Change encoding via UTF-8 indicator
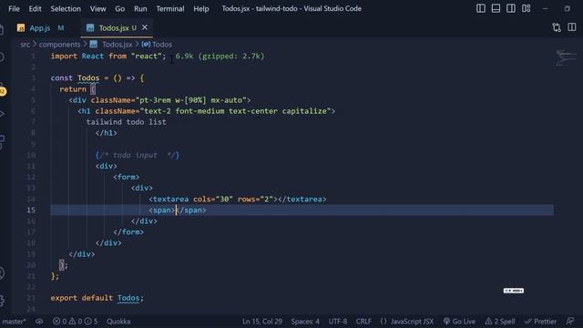 tap(338, 322)
